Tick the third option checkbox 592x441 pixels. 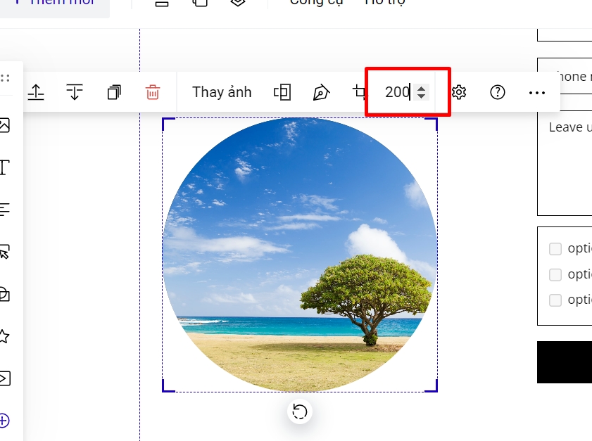click(555, 300)
